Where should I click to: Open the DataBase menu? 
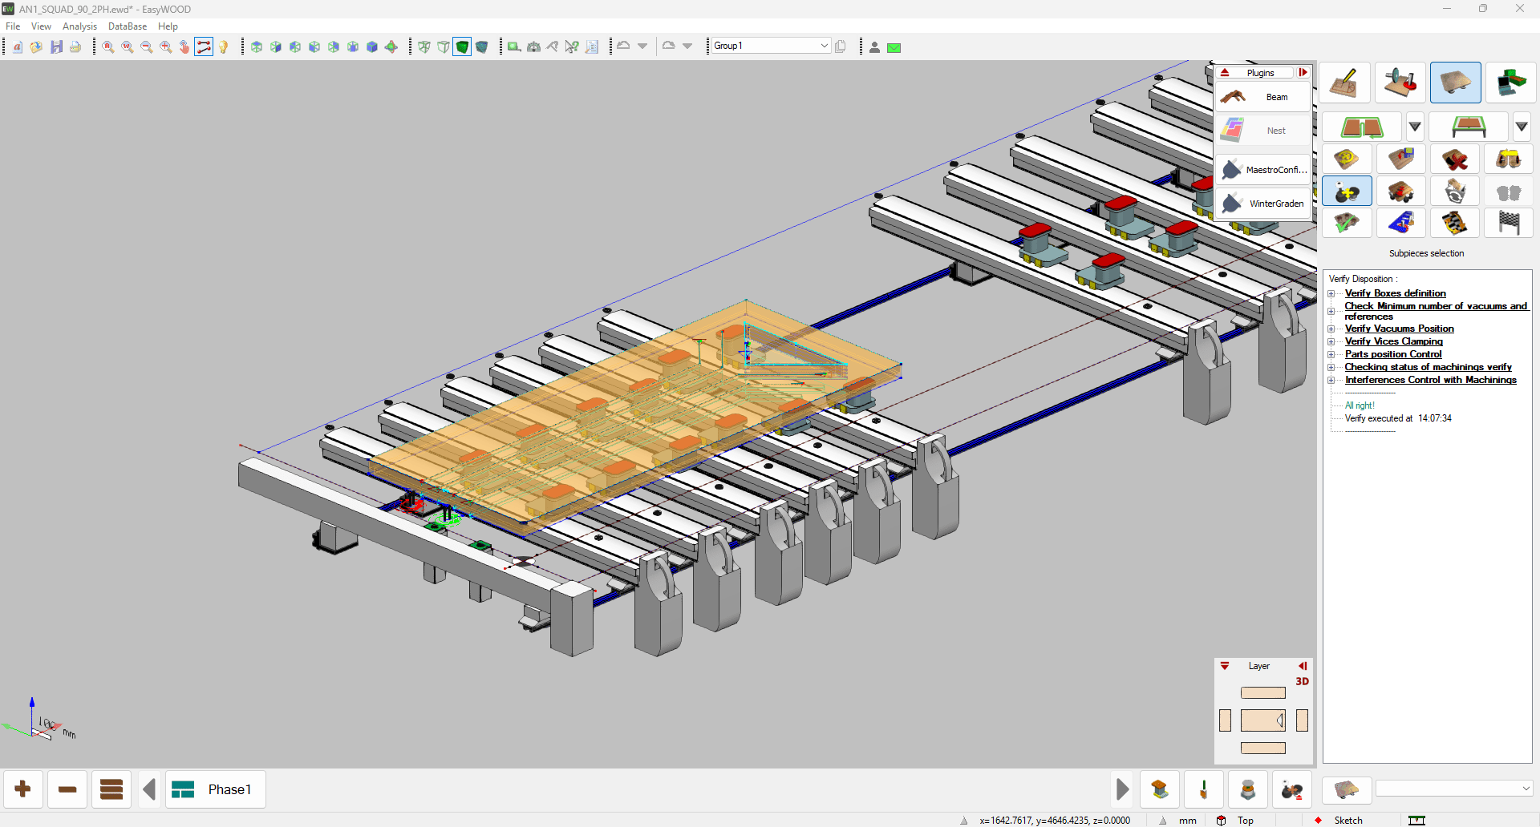point(127,26)
